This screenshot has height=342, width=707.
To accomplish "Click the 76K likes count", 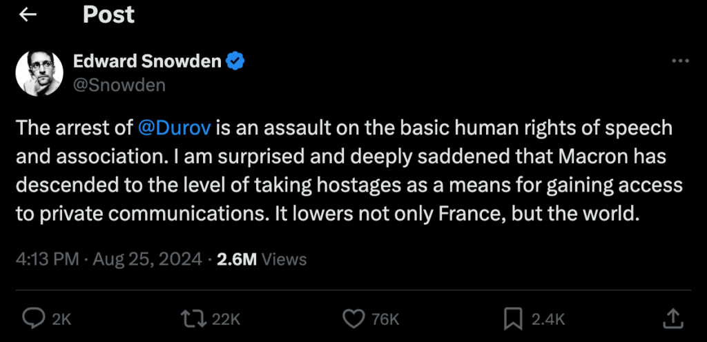I will point(385,319).
